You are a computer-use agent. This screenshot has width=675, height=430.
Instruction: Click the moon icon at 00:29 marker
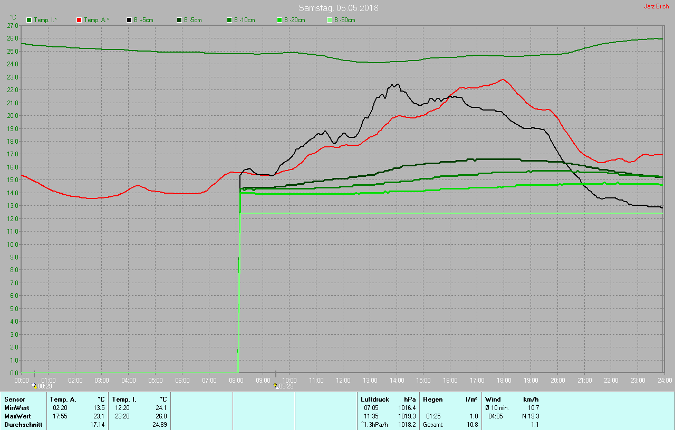[x=34, y=386]
